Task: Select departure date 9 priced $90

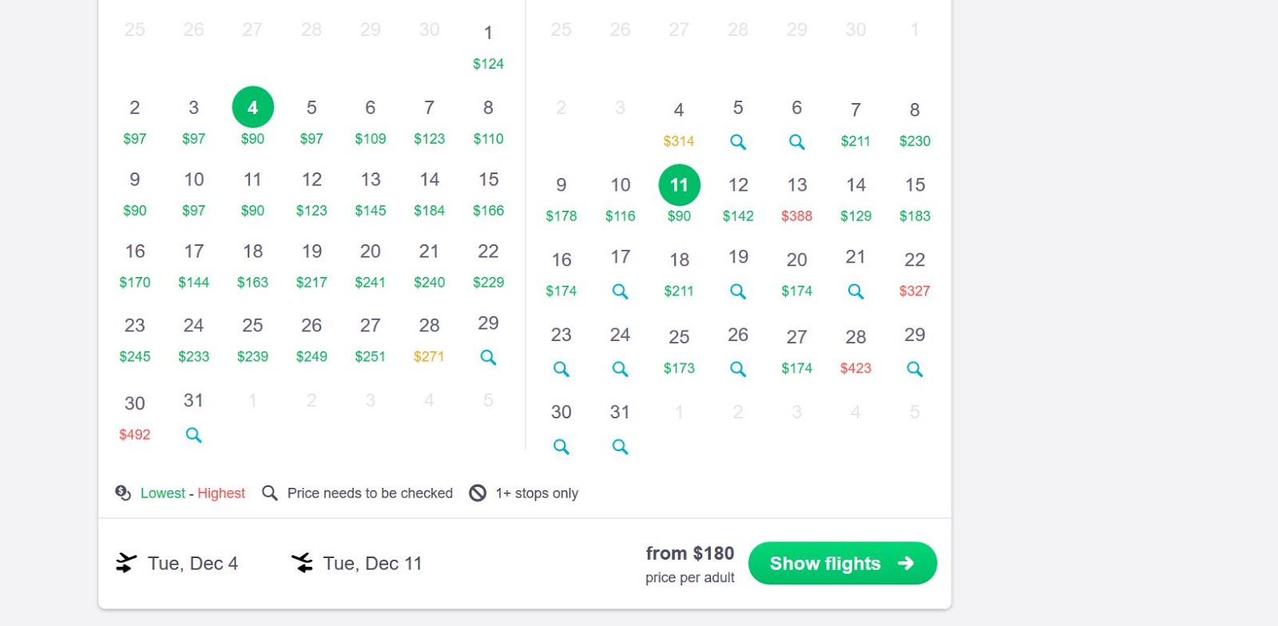Action: (135, 193)
